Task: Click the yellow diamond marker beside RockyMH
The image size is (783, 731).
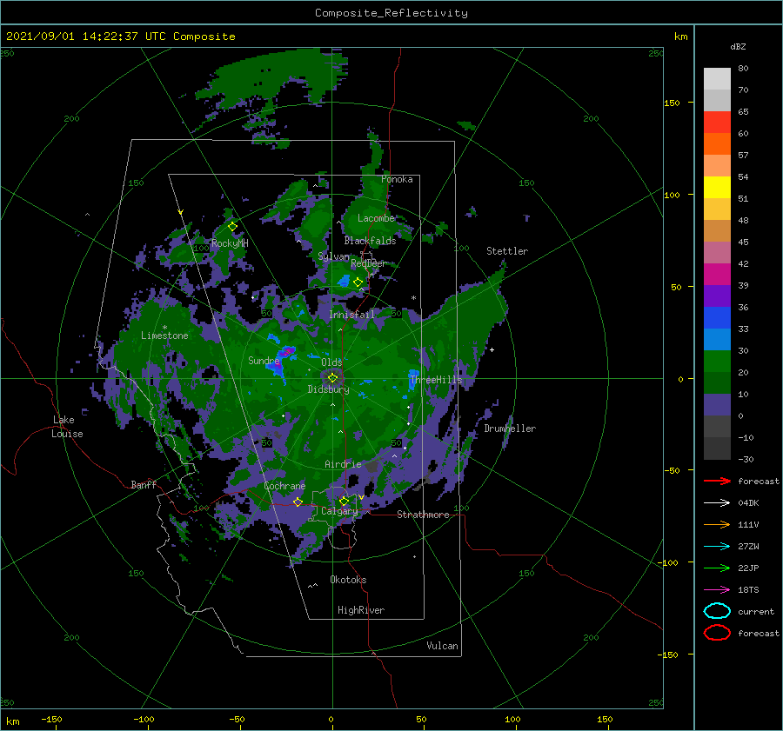Action: [232, 227]
